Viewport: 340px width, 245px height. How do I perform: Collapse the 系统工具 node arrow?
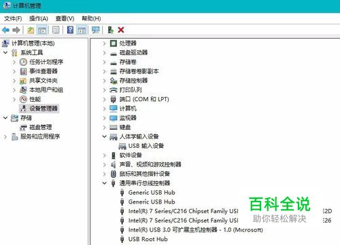pos(5,52)
